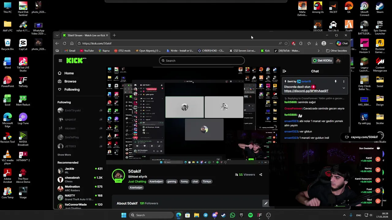Screen dimensions: 392x220
Task: Open Core Temp desktop icon
Action: (8, 193)
